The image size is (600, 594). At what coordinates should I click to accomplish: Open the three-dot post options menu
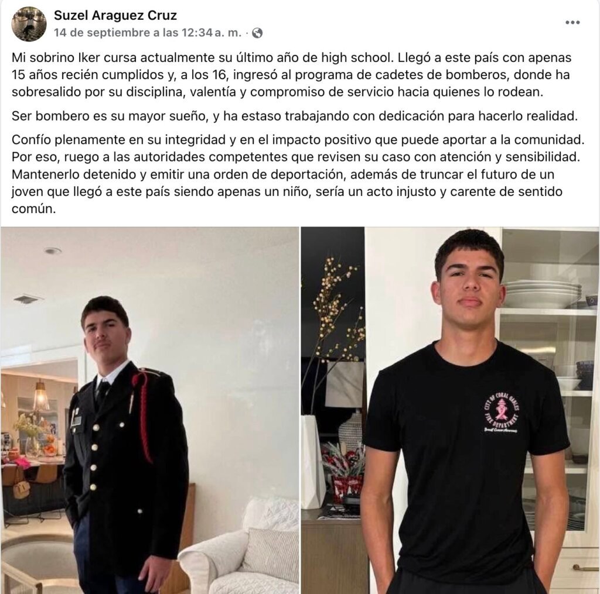point(572,22)
